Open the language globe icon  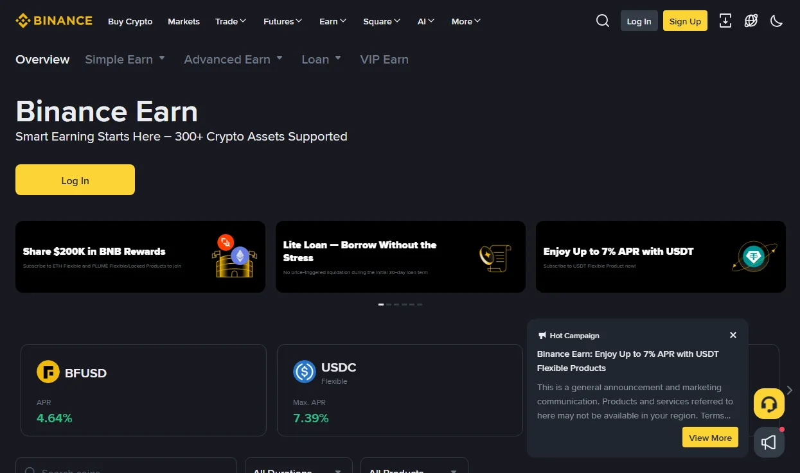[751, 21]
